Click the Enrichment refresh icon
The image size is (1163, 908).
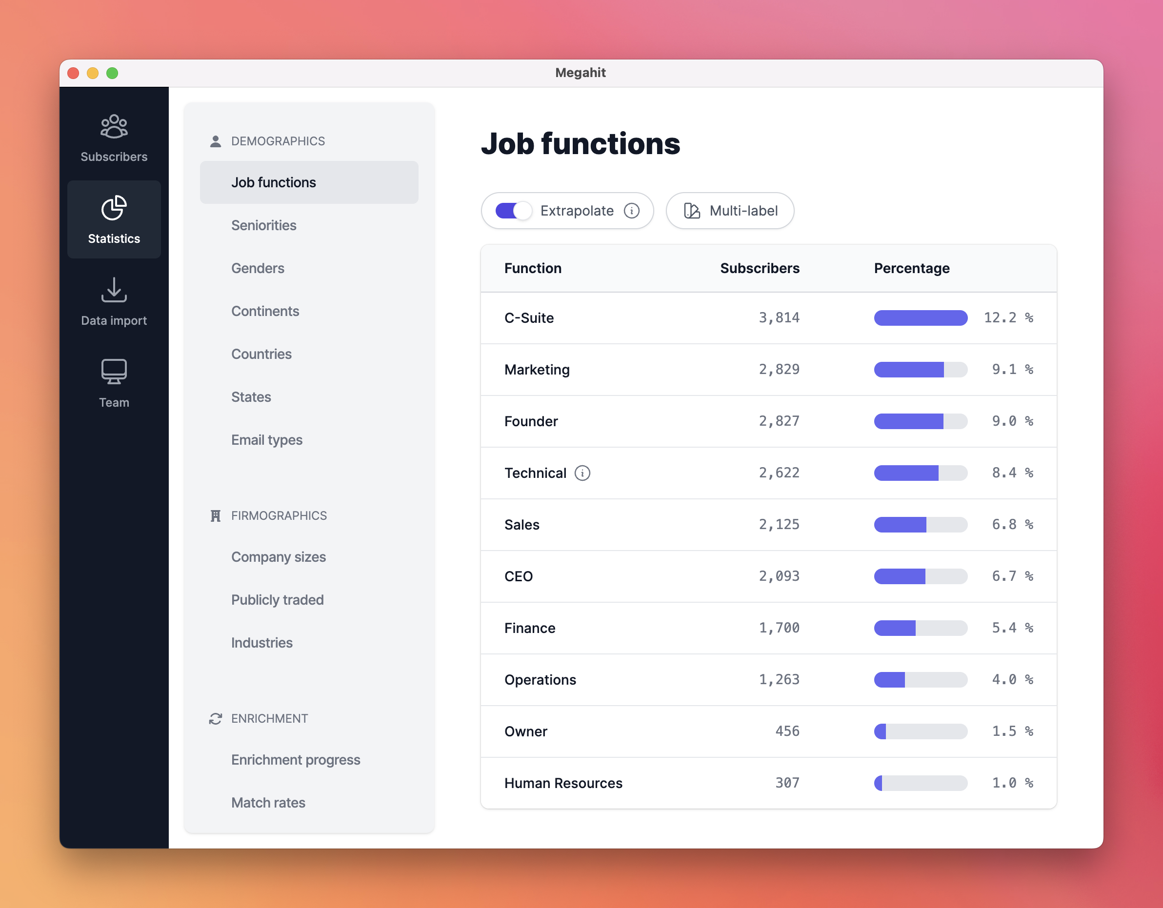(x=215, y=718)
